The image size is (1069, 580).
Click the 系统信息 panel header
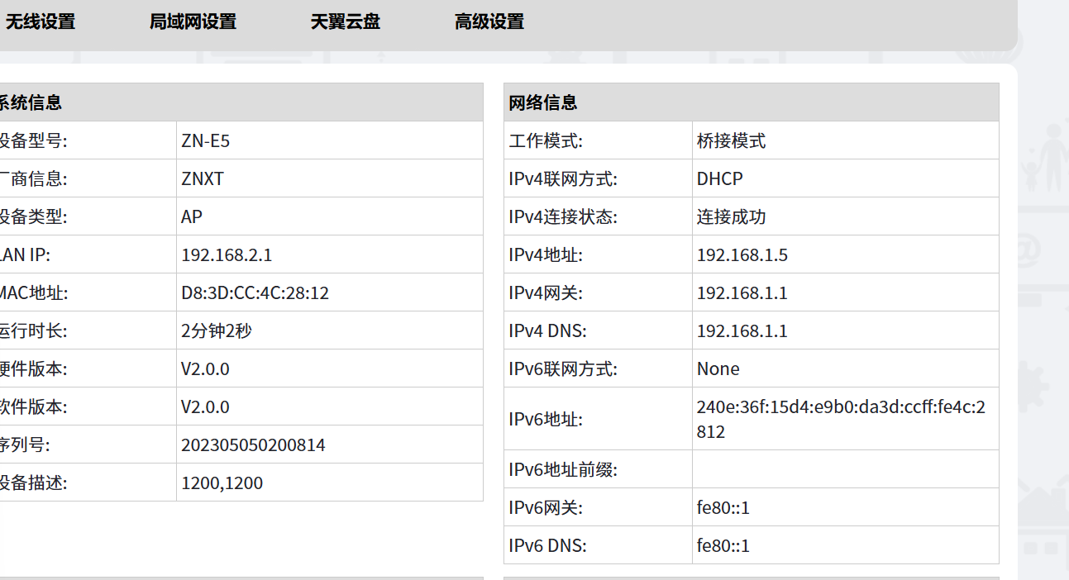click(x=31, y=103)
